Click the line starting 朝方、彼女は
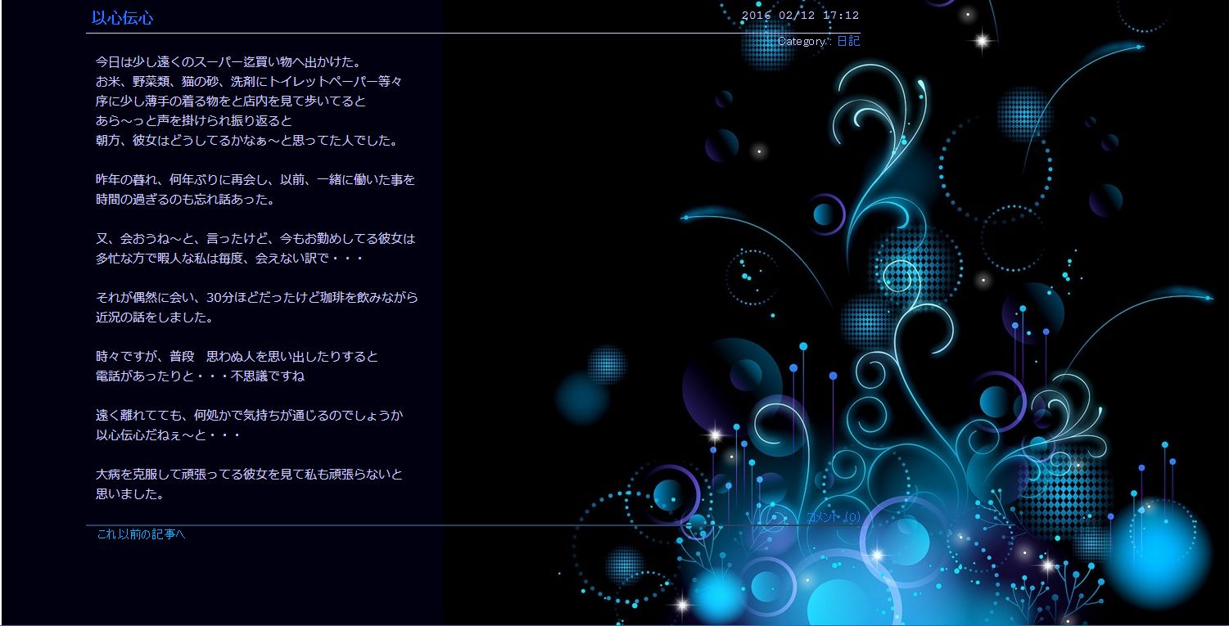Image resolution: width=1229 pixels, height=626 pixels. point(246,140)
